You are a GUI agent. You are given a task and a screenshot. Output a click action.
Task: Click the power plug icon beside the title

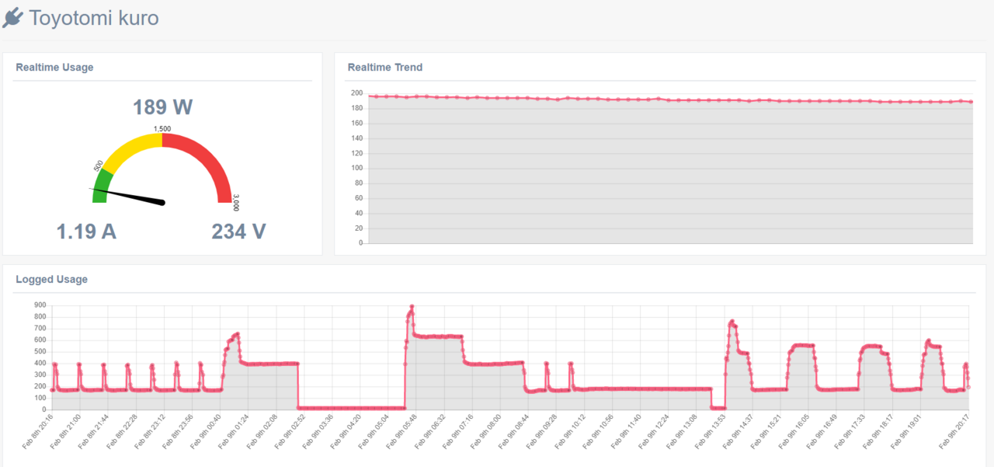pos(13,17)
